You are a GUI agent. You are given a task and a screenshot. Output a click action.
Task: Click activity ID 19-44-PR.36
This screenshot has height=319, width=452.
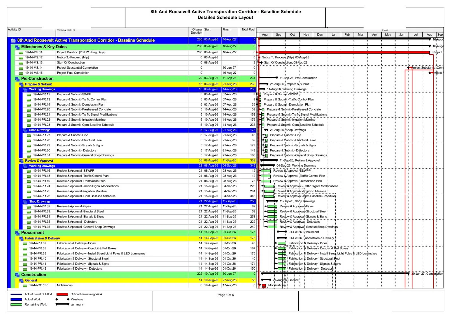(42, 227)
